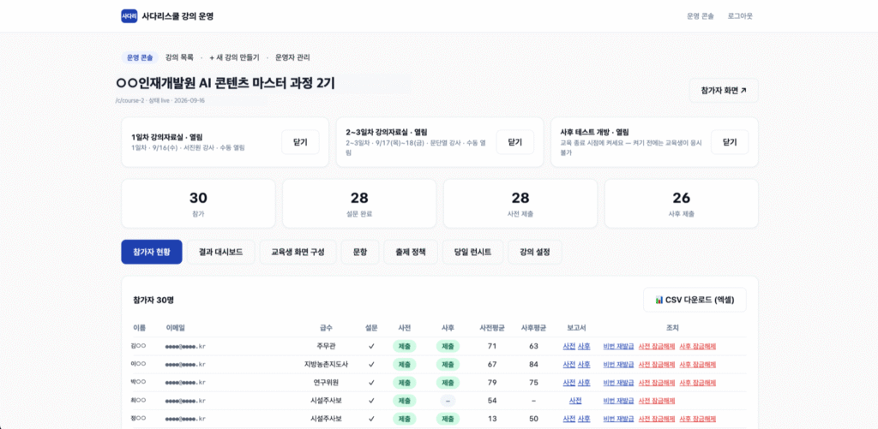This screenshot has height=429, width=878.
Task: Go to 강의 목록
Action: 179,57
